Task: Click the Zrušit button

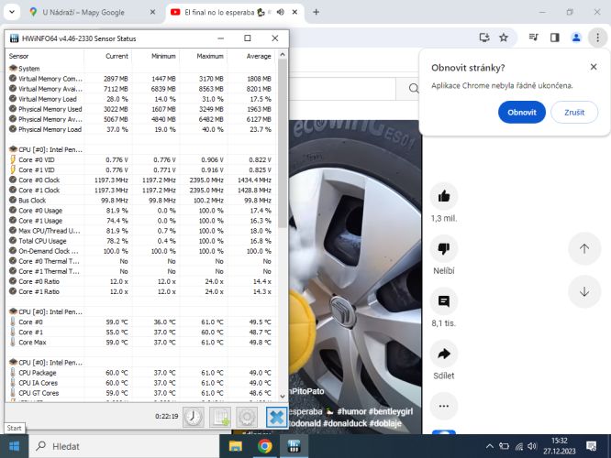Action: coord(574,112)
